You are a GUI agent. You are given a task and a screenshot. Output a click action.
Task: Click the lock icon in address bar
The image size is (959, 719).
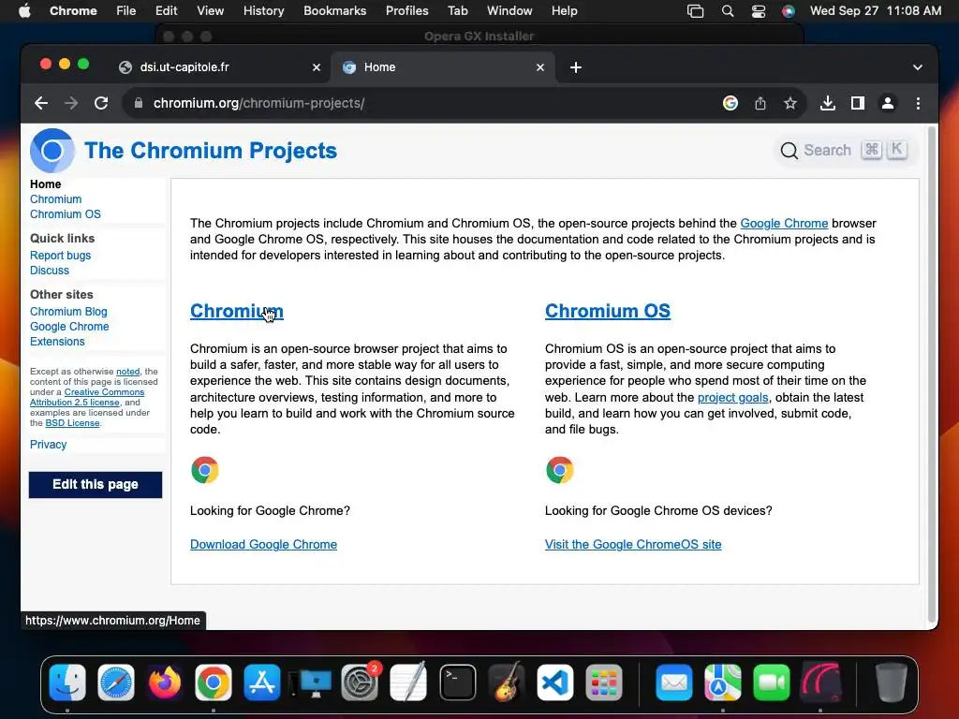coord(139,103)
